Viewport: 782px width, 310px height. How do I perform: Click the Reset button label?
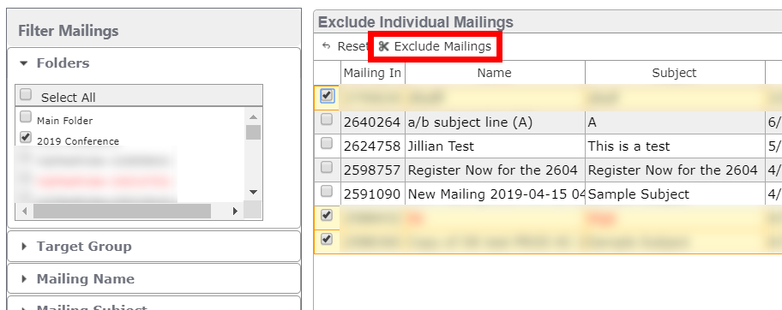click(x=352, y=46)
